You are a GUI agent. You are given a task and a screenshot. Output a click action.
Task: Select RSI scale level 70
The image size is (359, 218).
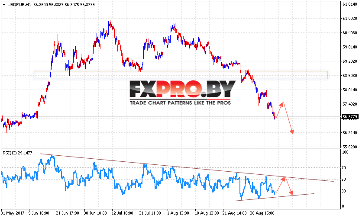pyautogui.click(x=343, y=168)
